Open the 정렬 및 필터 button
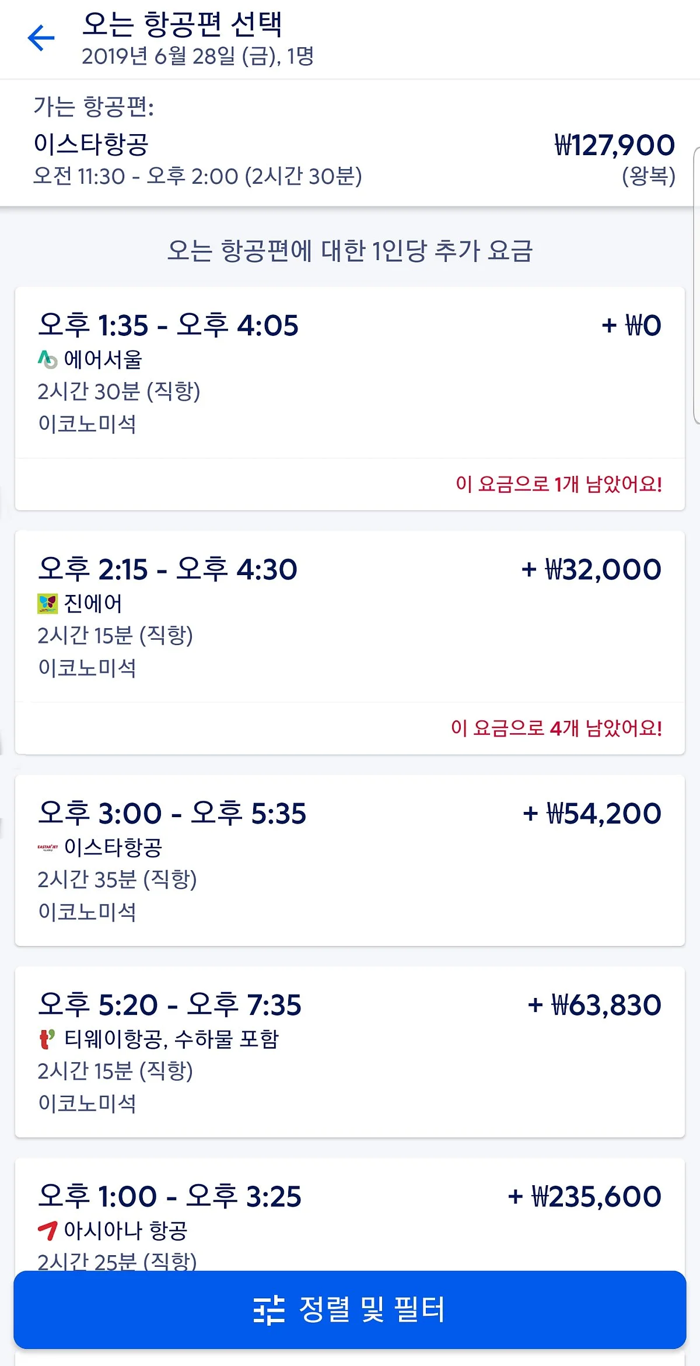Screen dimensions: 700x1366 [x=350, y=1310]
